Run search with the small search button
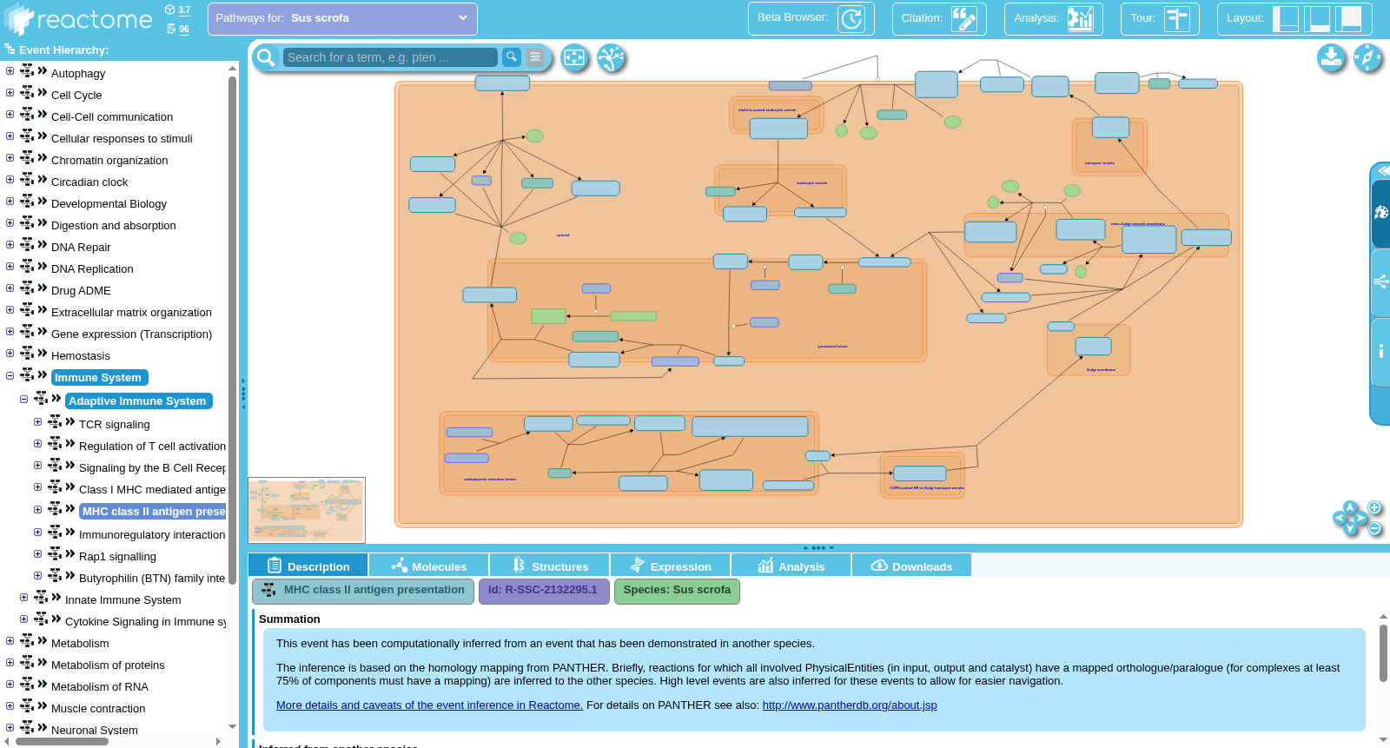 pos(512,56)
